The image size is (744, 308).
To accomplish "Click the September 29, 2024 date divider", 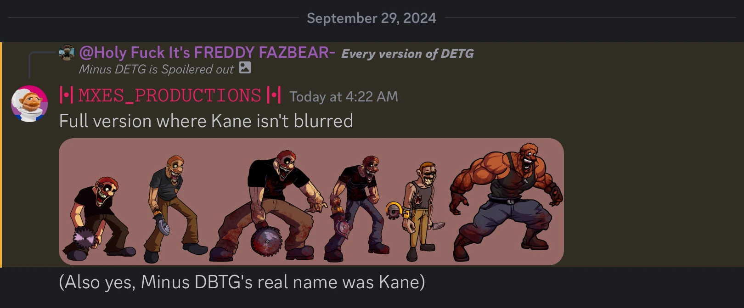I will coord(372,18).
